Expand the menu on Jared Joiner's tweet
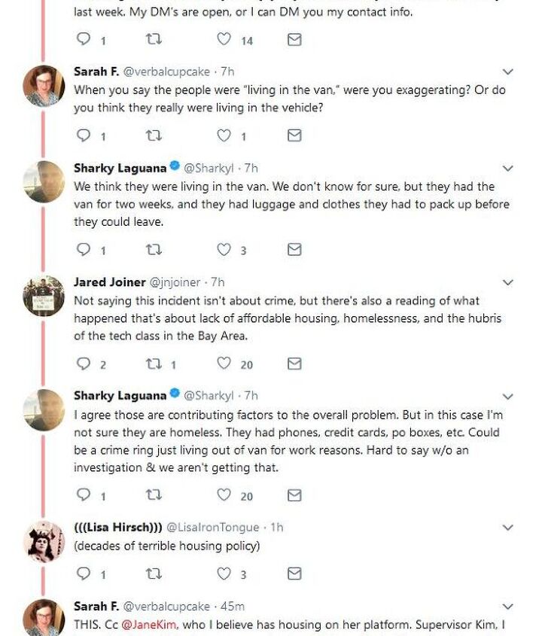This screenshot has width=542, height=636. click(508, 283)
